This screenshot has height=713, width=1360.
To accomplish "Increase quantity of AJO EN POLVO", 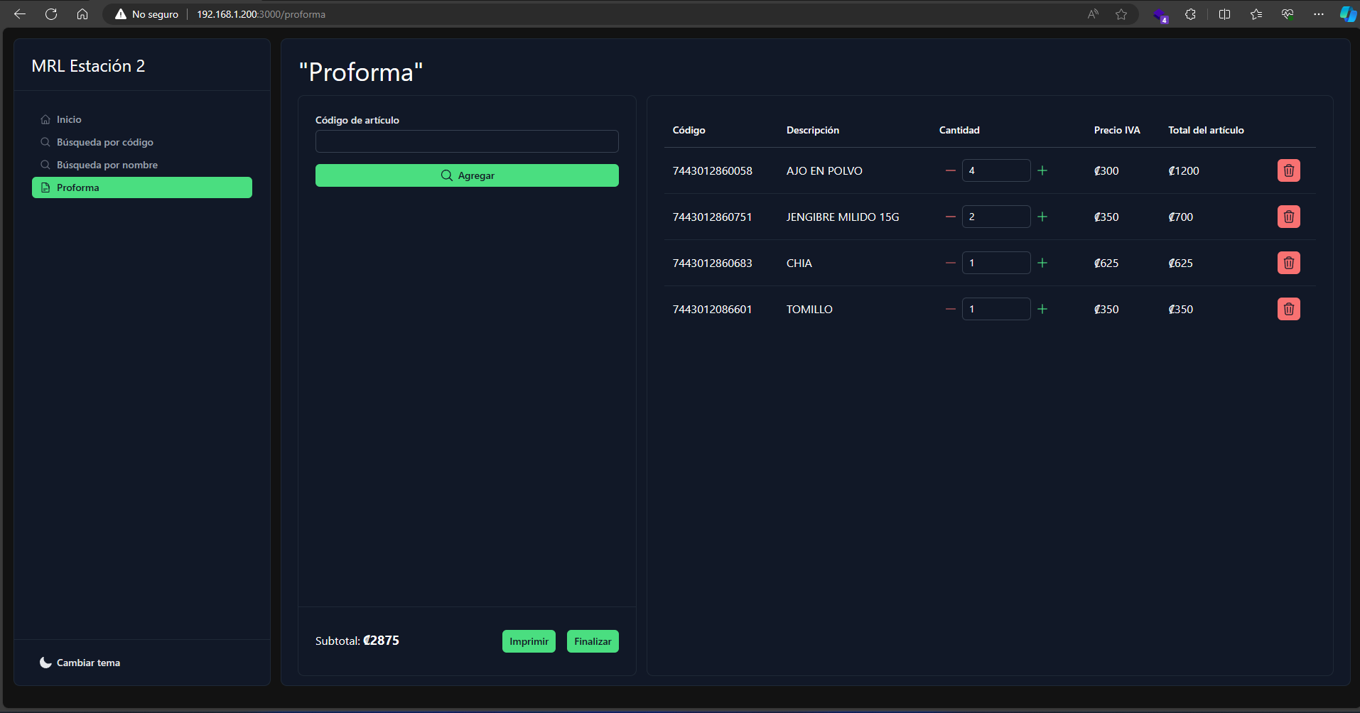I will [1042, 170].
